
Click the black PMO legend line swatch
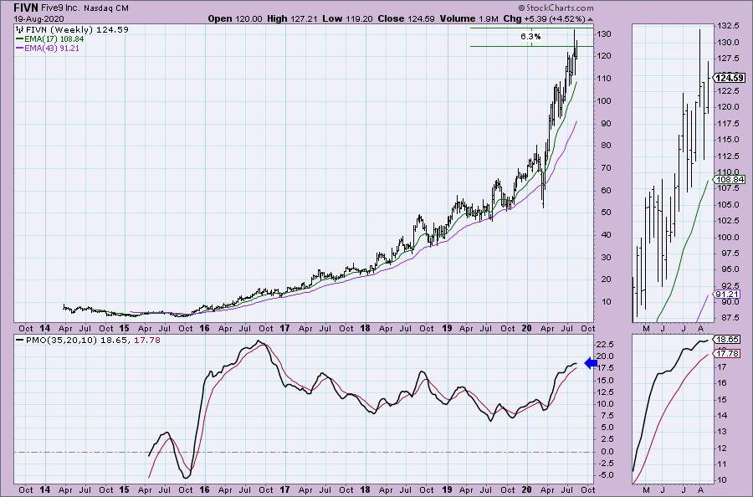click(x=20, y=340)
